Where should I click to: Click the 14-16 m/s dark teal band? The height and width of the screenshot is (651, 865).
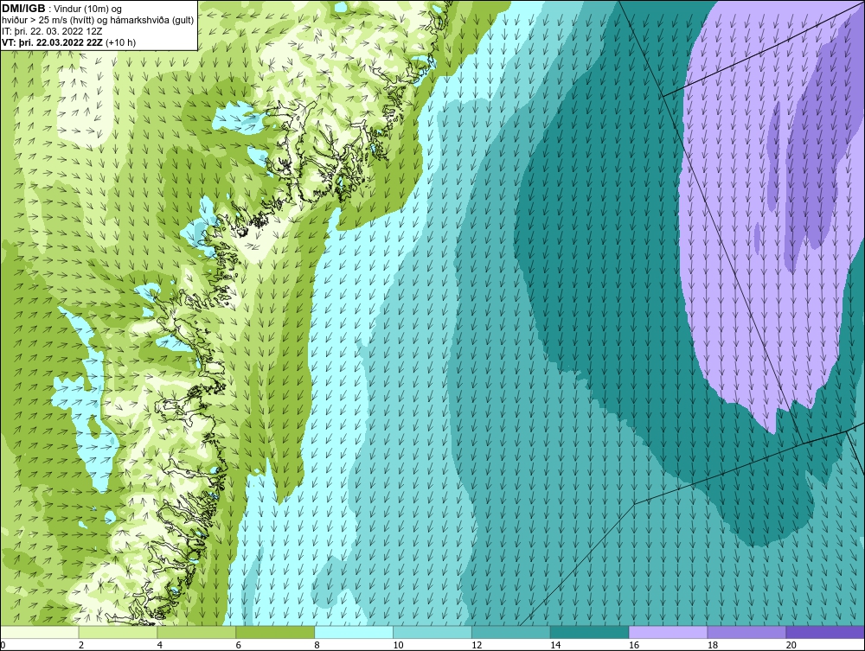[x=590, y=632]
